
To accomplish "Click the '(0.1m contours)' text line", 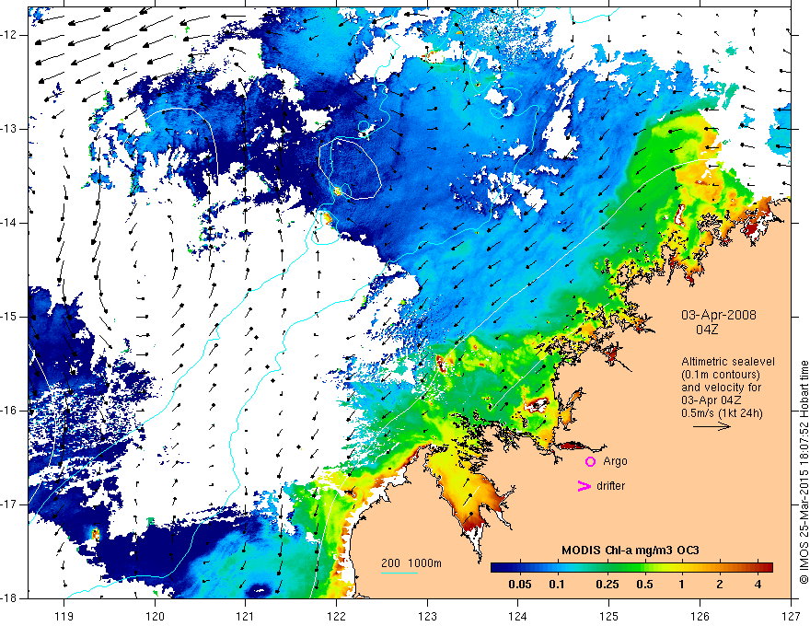I will (x=721, y=375).
